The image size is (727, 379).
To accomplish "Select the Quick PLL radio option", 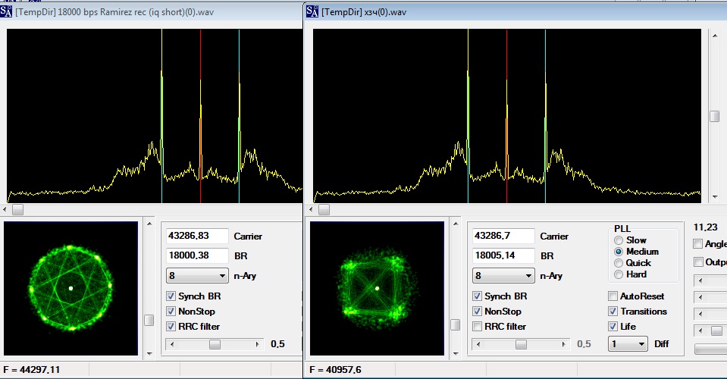I will [x=619, y=263].
